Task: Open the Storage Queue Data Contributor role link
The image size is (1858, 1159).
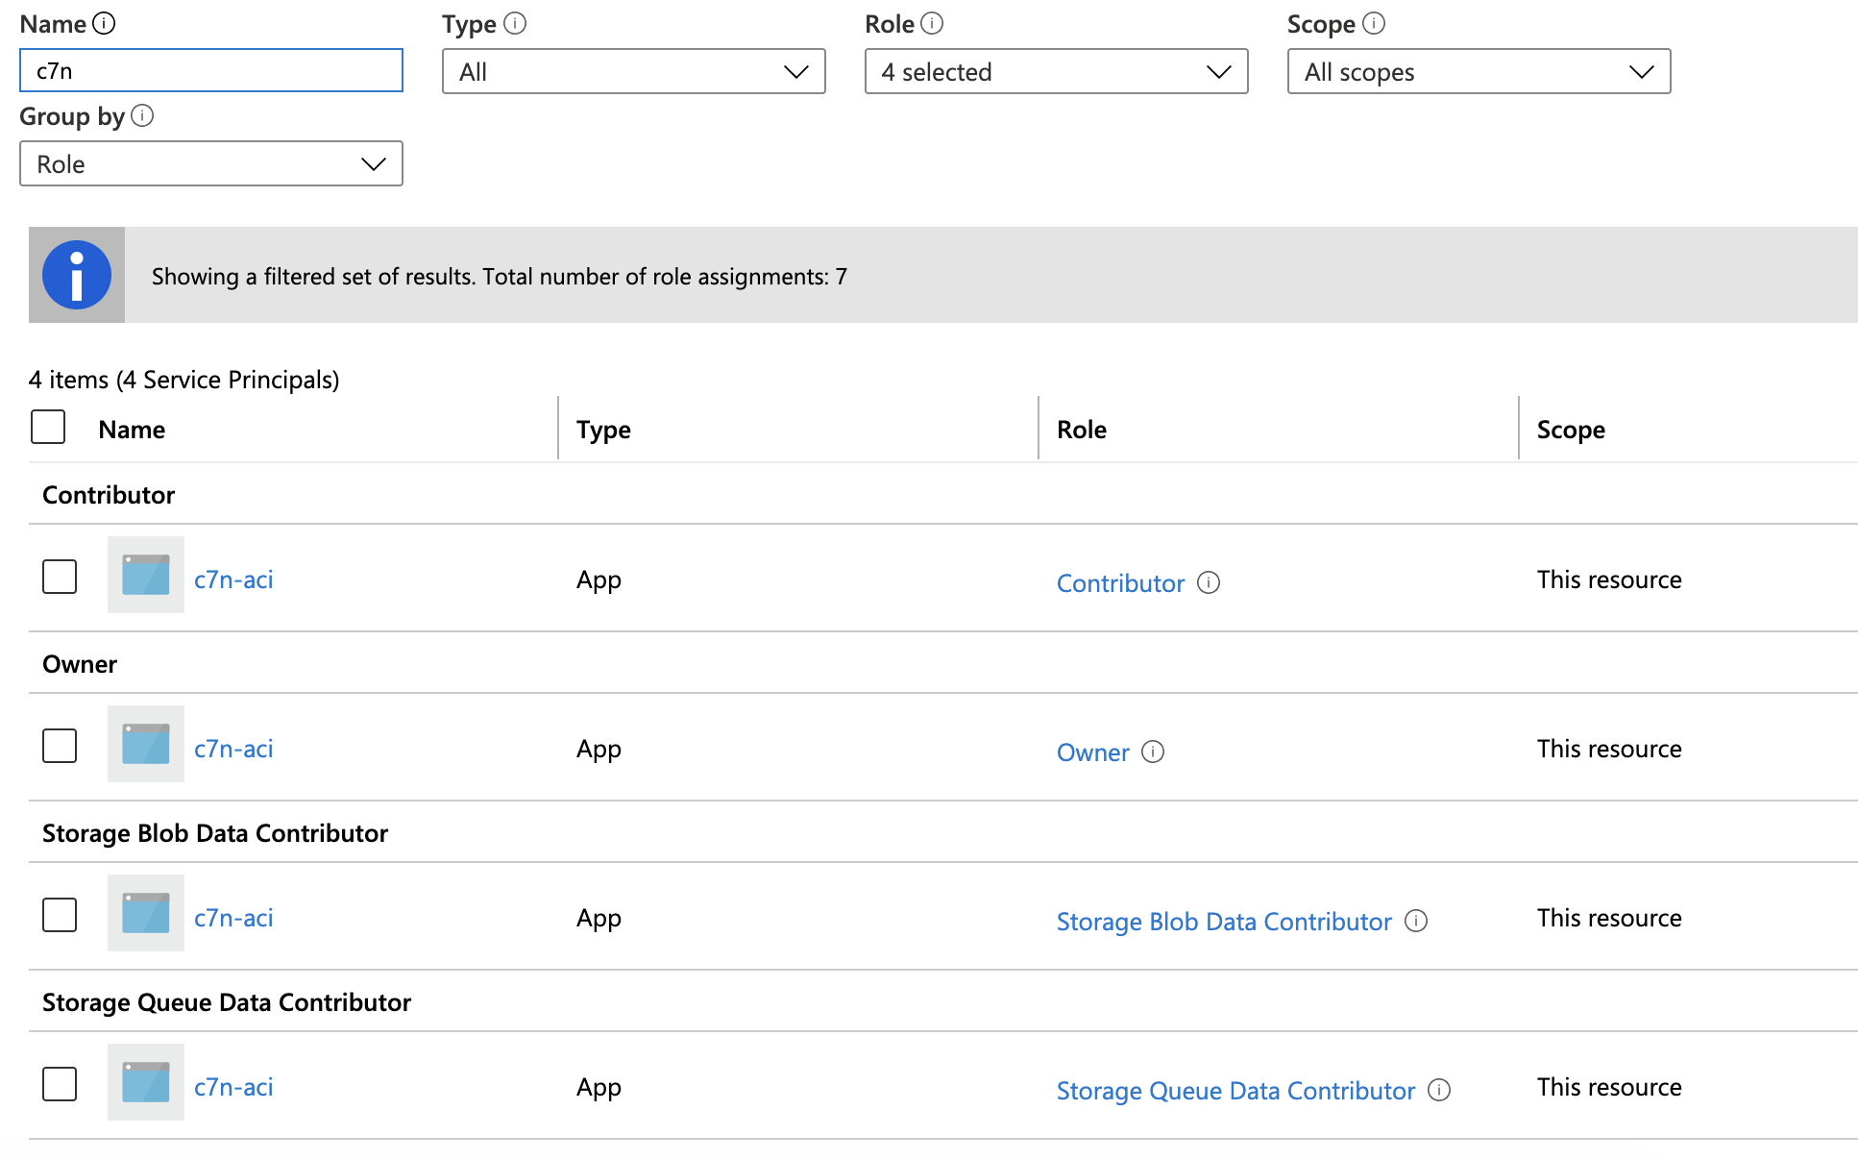Action: click(x=1235, y=1090)
